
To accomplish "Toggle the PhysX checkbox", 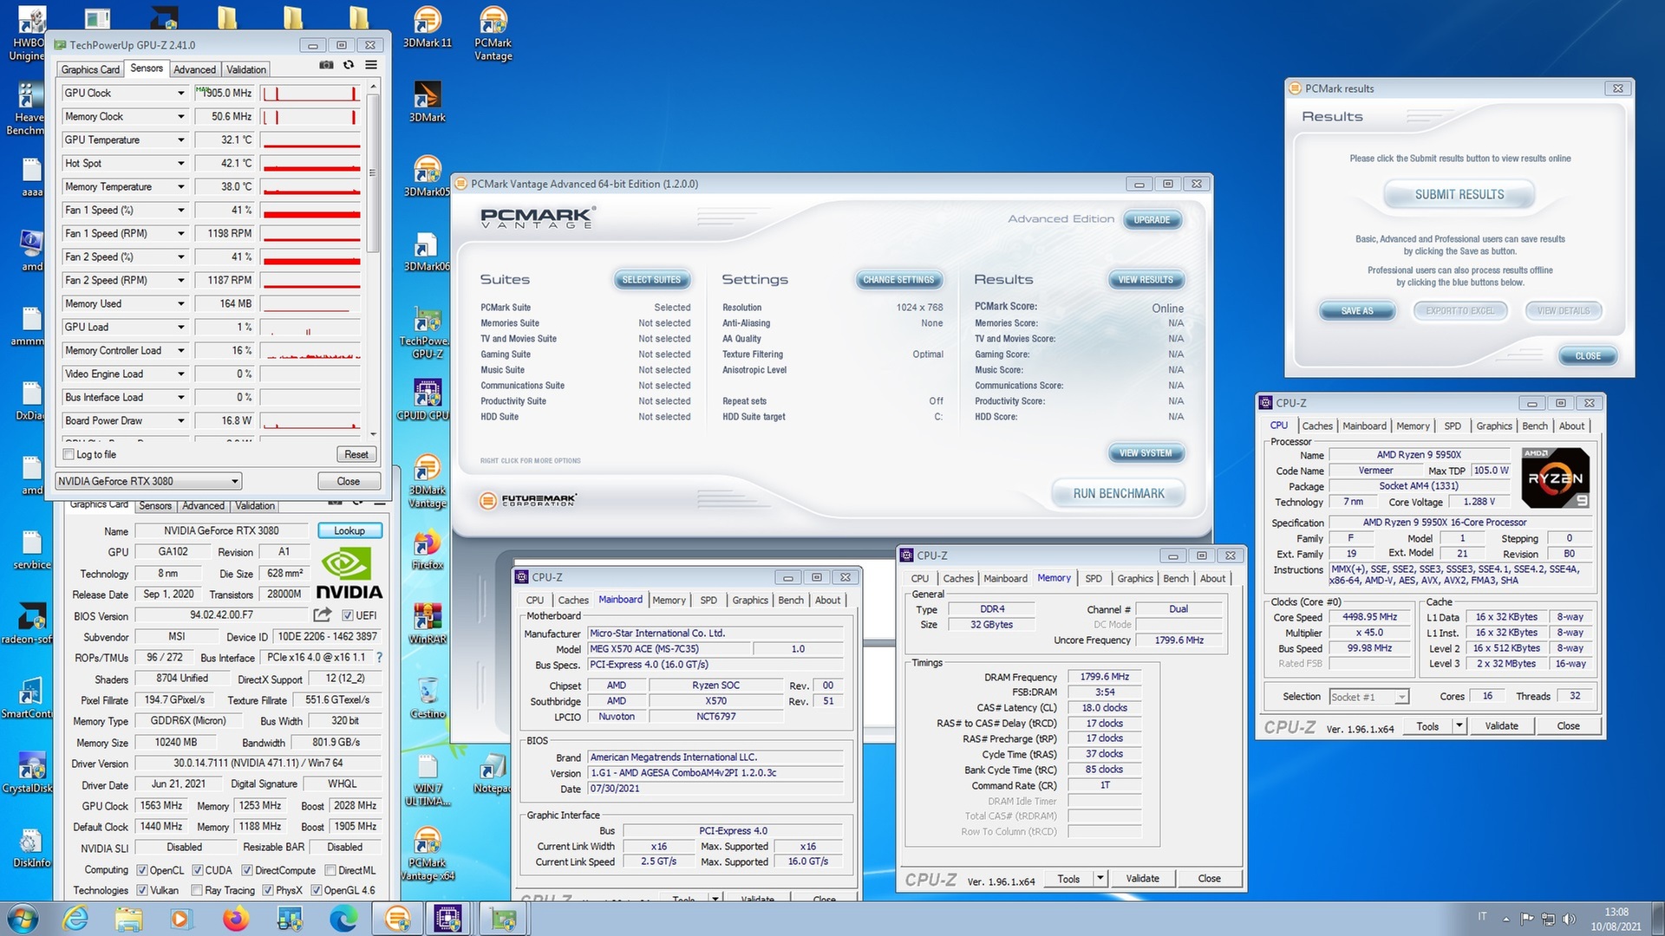I will 268,890.
